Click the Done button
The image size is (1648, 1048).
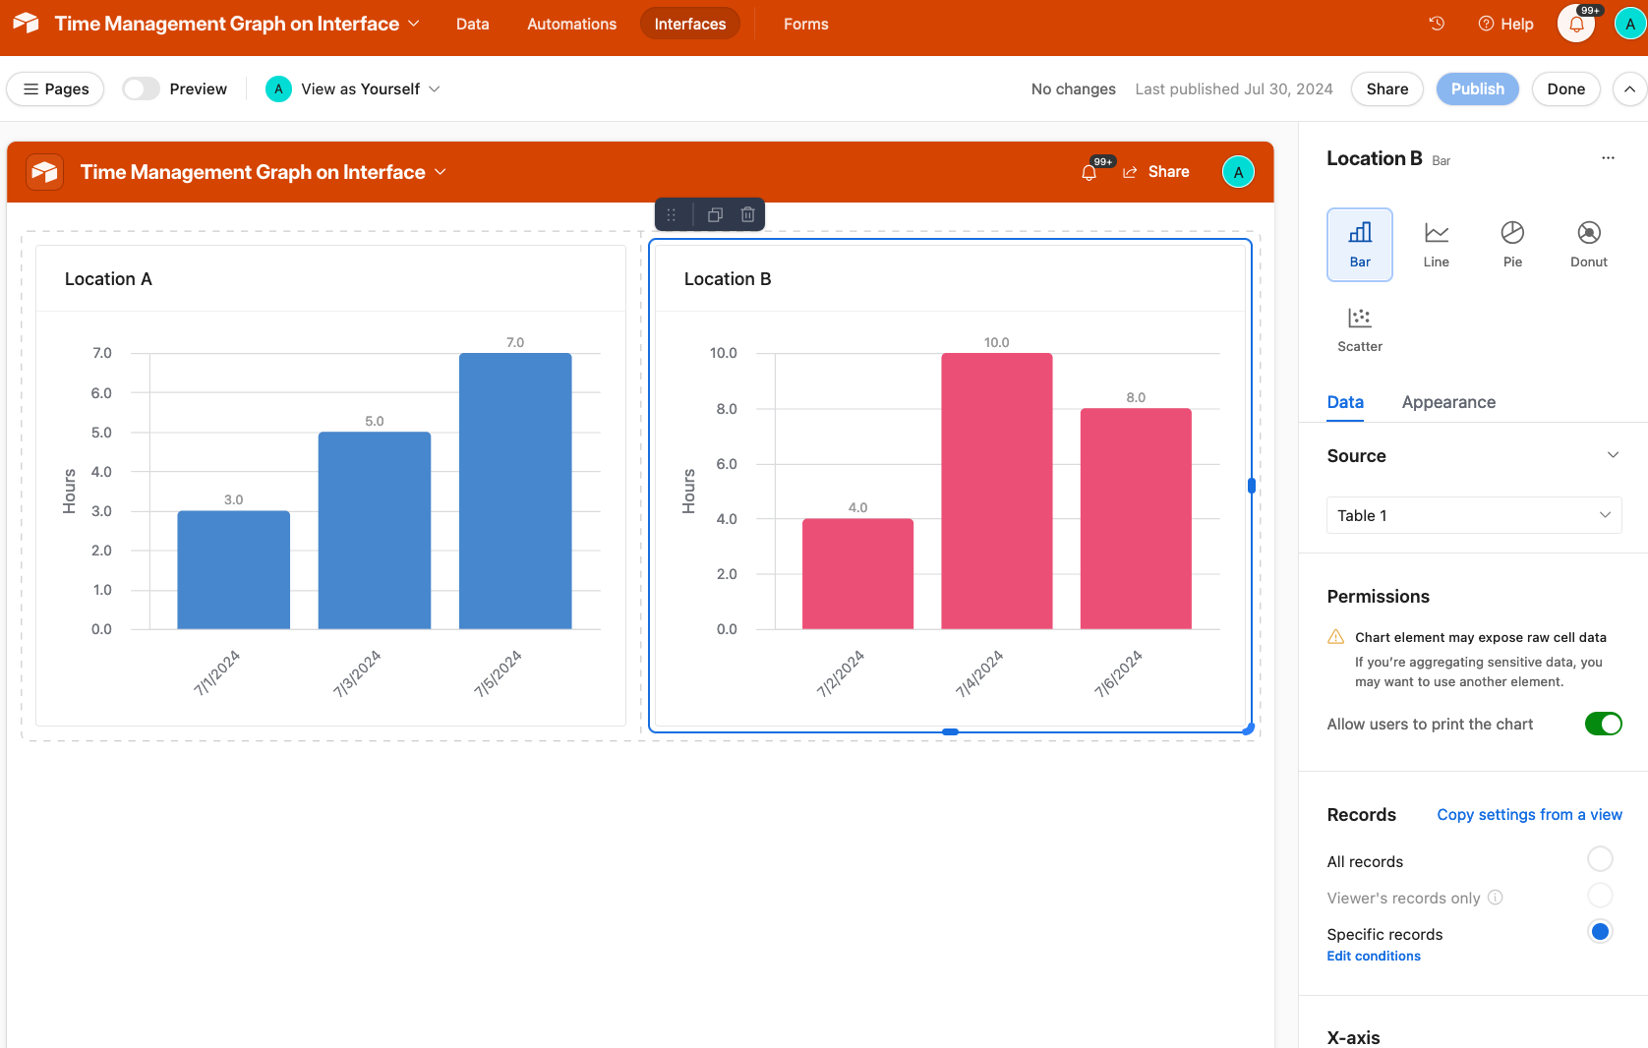point(1565,88)
